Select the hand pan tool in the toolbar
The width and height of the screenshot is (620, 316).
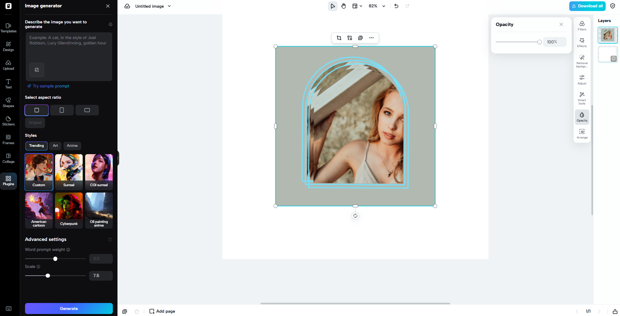(344, 6)
